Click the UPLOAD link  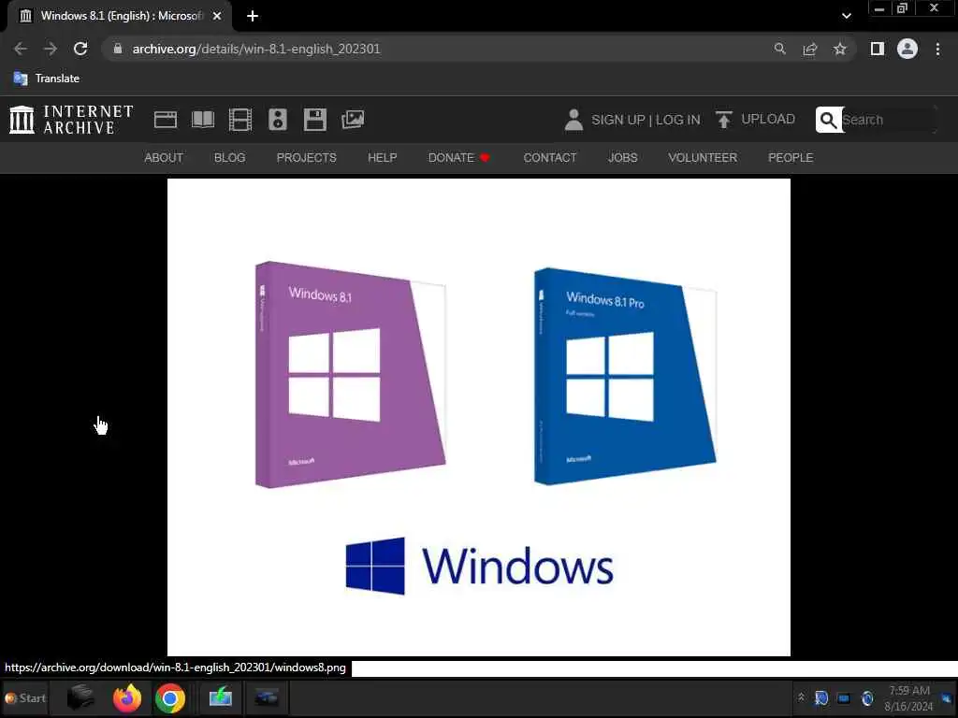(x=756, y=119)
